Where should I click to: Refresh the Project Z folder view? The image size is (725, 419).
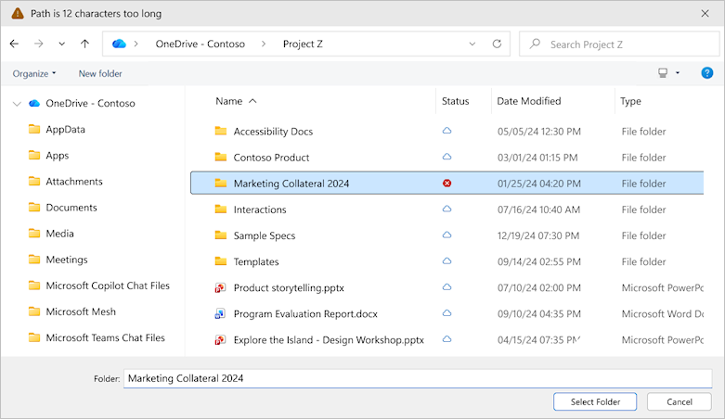point(497,44)
